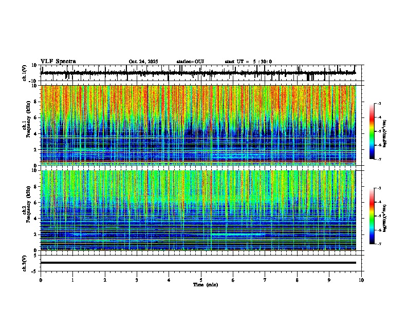Click the "station=OUI" label
The width and height of the screenshot is (407, 314).
click(190, 62)
